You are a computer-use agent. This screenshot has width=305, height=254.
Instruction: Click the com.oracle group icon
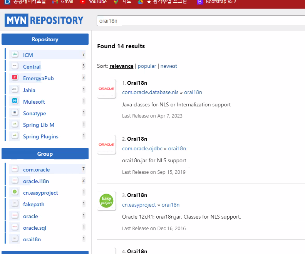point(15,169)
